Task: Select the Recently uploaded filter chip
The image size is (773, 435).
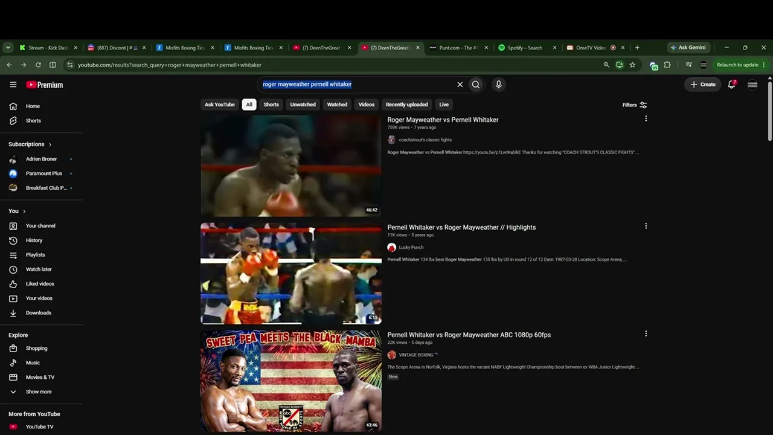Action: pyautogui.click(x=406, y=105)
